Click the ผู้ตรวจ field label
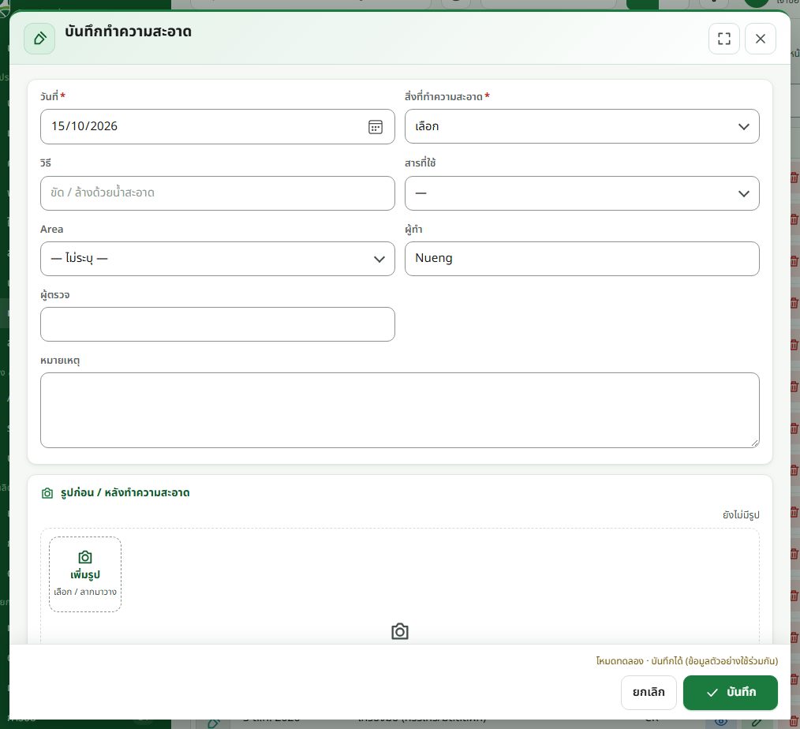This screenshot has height=729, width=800. tap(55, 295)
